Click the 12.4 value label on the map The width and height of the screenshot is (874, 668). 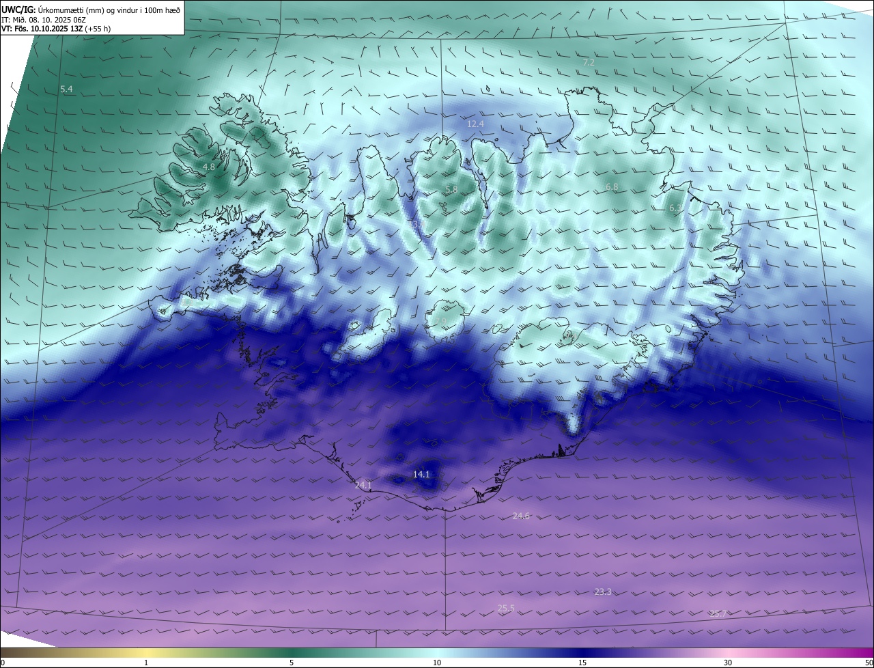(x=475, y=124)
